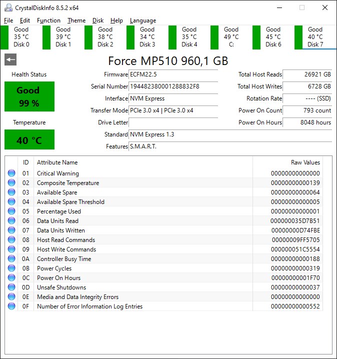Click the Power Cycles attribute name
Viewport: 337px width, 359px height.
point(54,268)
